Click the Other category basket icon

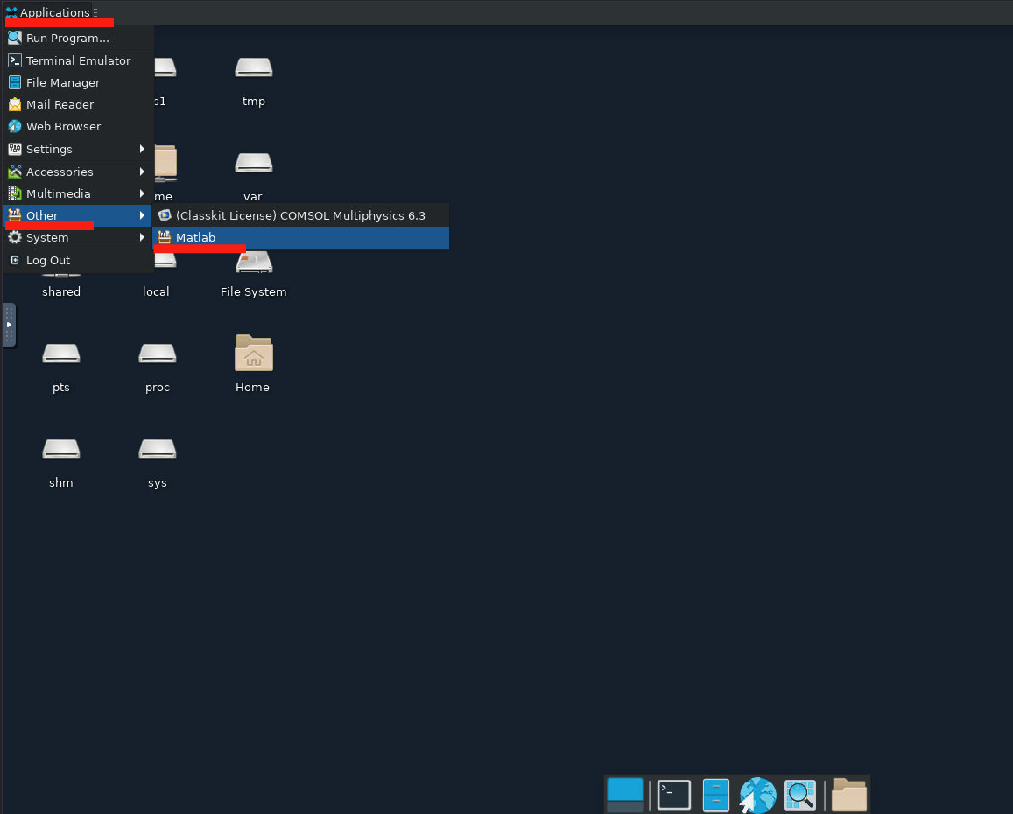pos(15,215)
